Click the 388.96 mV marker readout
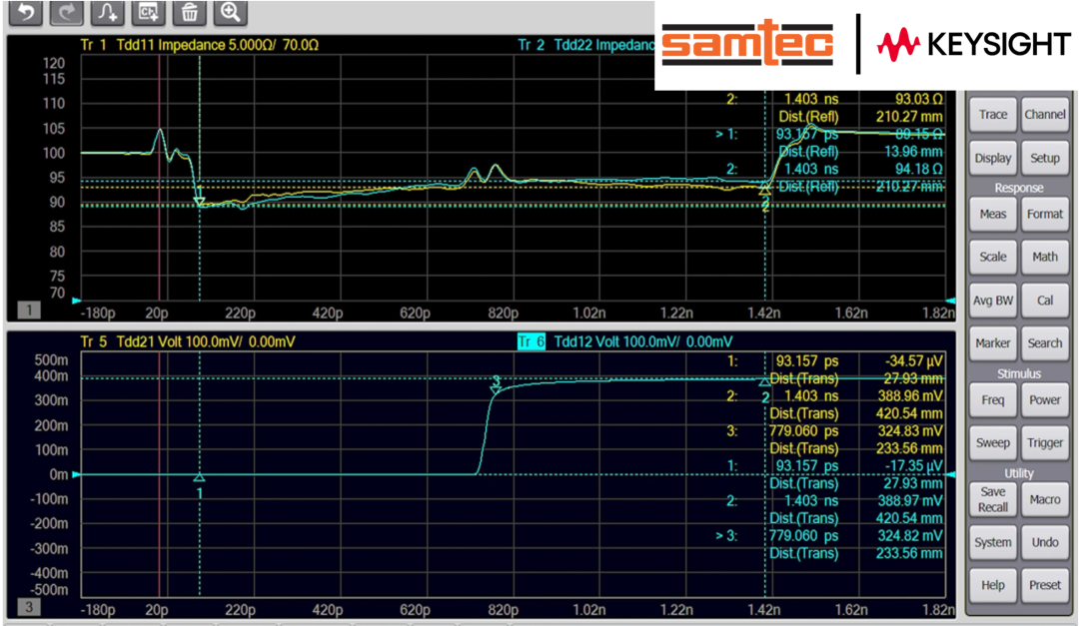Screen dimensions: 1079x626 910,396
